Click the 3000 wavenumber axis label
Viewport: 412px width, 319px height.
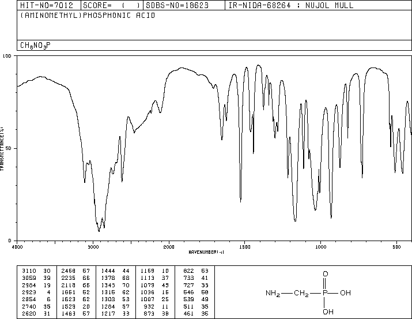pyautogui.click(x=93, y=247)
